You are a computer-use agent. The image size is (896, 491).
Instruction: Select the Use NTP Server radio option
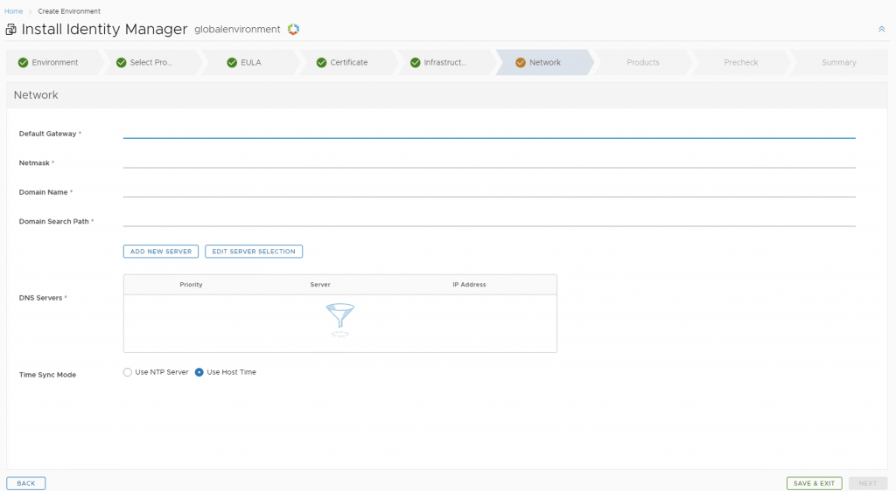coord(128,372)
